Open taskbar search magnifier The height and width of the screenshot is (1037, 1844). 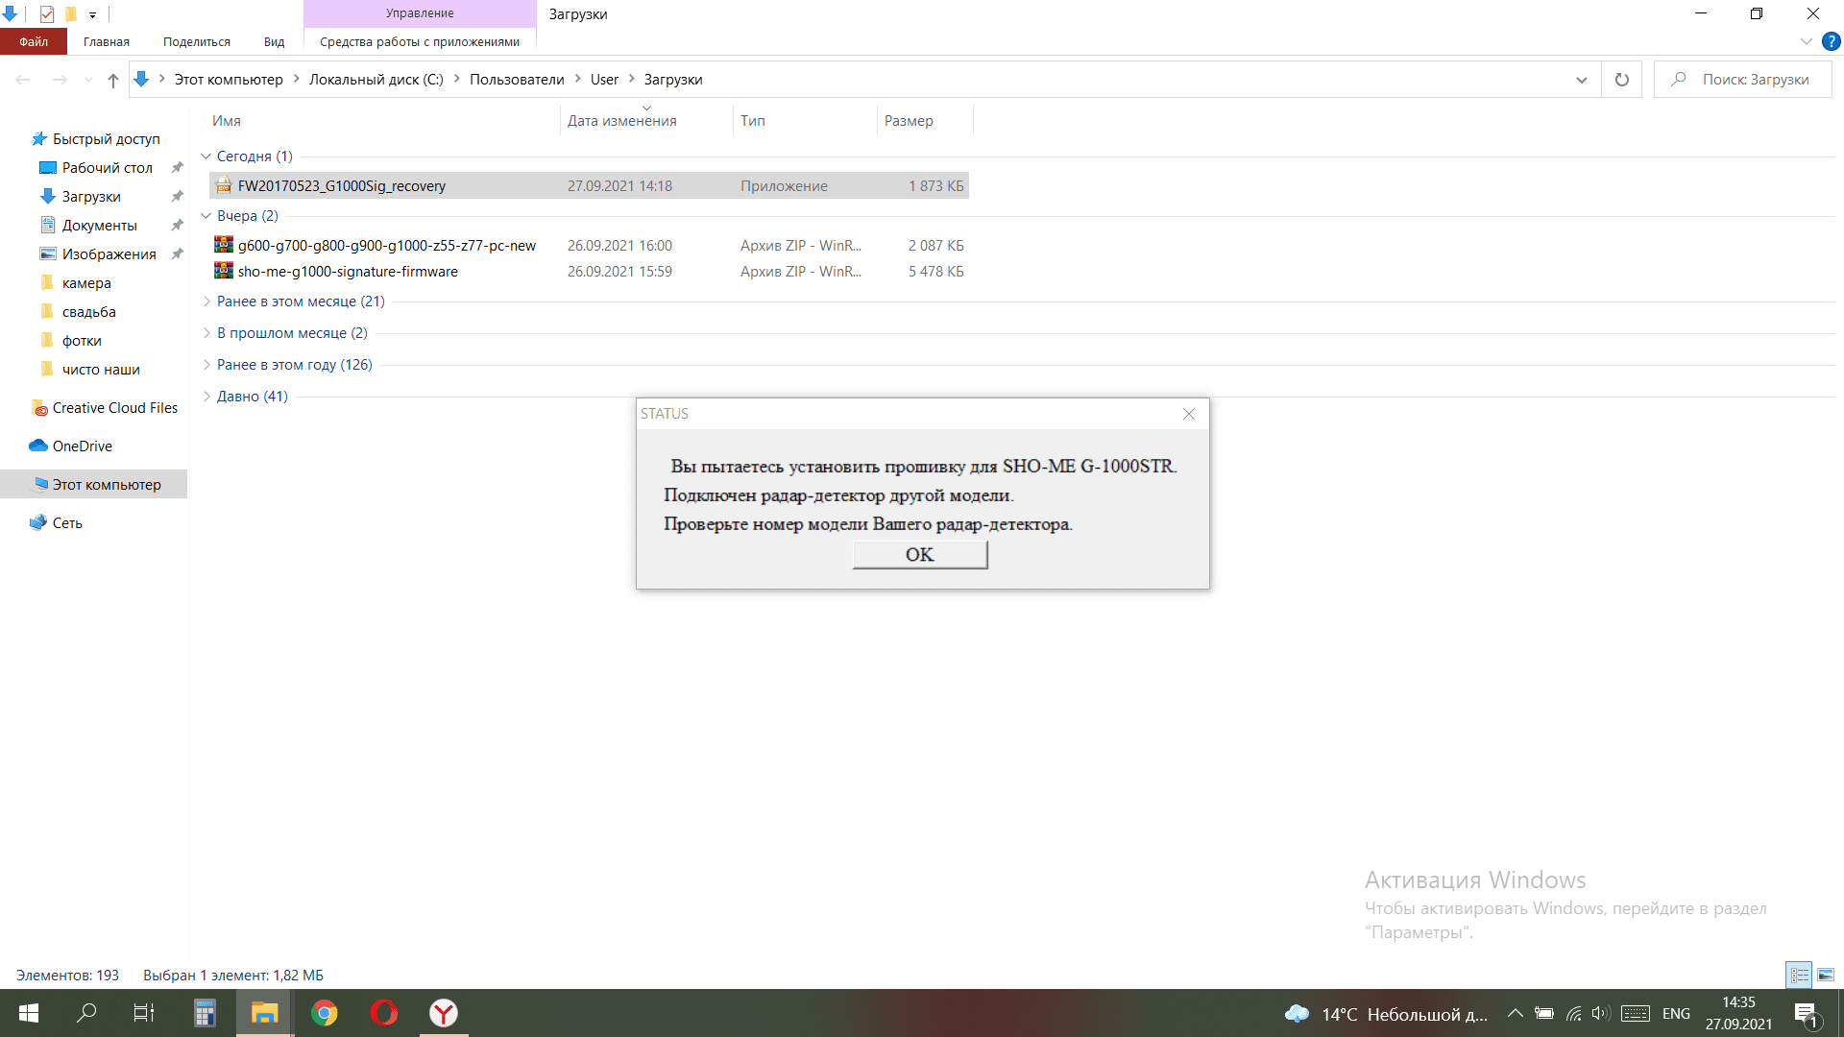[86, 1013]
